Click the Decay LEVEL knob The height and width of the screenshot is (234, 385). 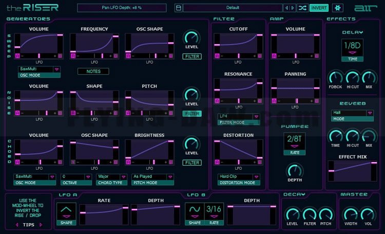(x=292, y=214)
